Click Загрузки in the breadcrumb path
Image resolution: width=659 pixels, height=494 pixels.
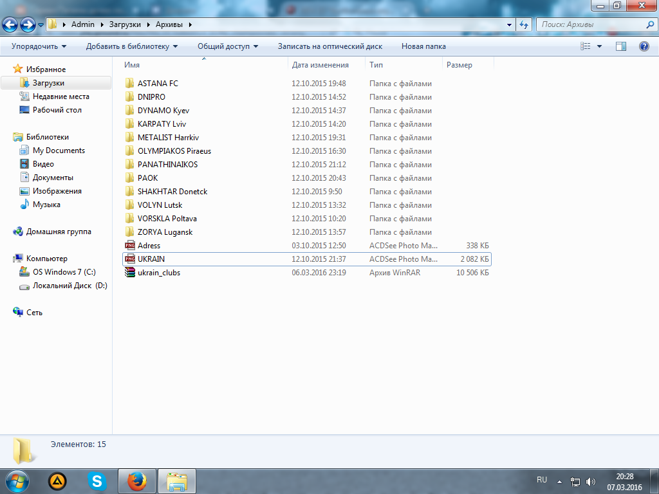point(125,24)
